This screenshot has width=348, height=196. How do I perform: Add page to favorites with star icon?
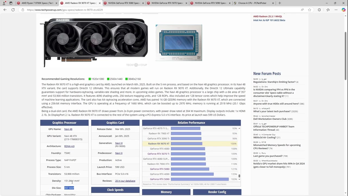(309, 10)
